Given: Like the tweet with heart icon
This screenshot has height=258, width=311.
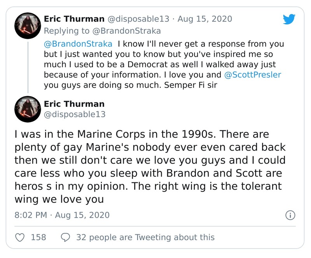Looking at the screenshot, I should [x=19, y=237].
